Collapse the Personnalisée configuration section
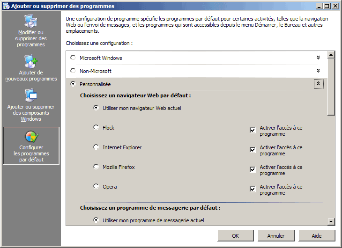Viewport: 342px width, 248px height. pos(318,84)
